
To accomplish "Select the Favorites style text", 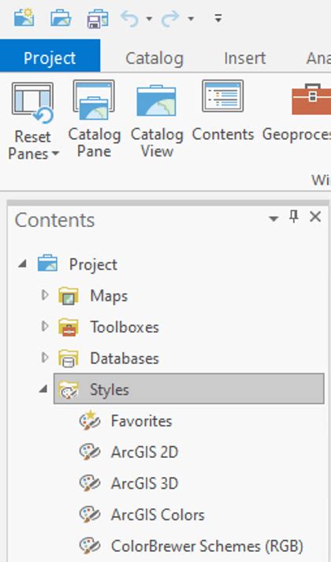I will 142,421.
